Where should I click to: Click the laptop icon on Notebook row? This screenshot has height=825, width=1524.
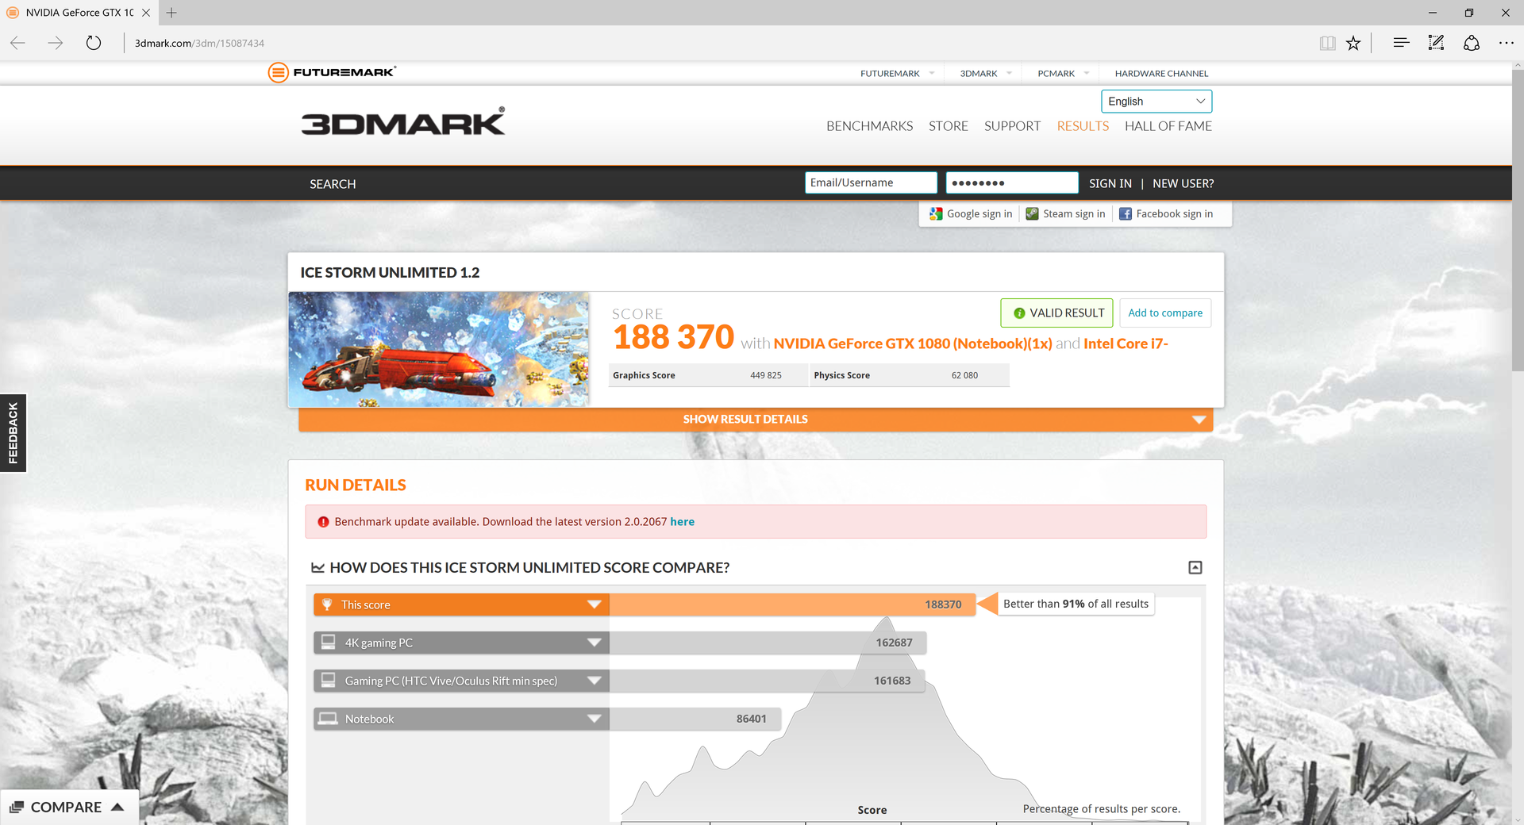[x=328, y=719]
